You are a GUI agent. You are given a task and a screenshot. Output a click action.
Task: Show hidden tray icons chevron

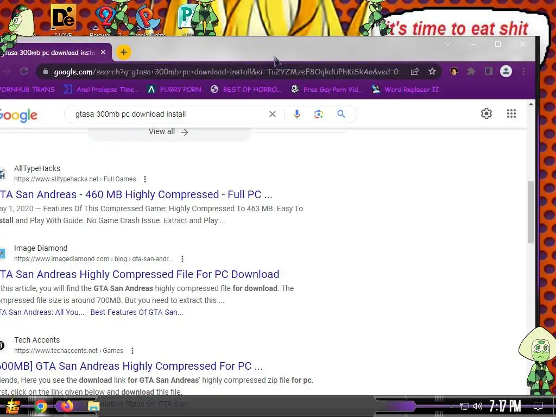coord(451,406)
